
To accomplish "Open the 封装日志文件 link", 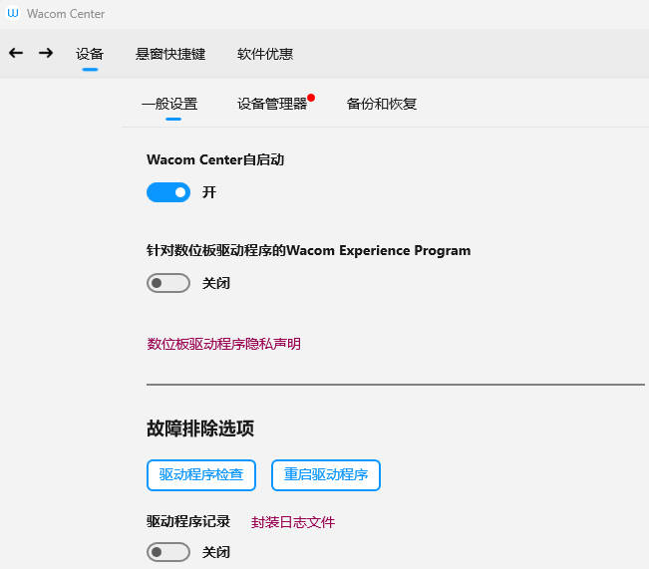I will point(293,522).
